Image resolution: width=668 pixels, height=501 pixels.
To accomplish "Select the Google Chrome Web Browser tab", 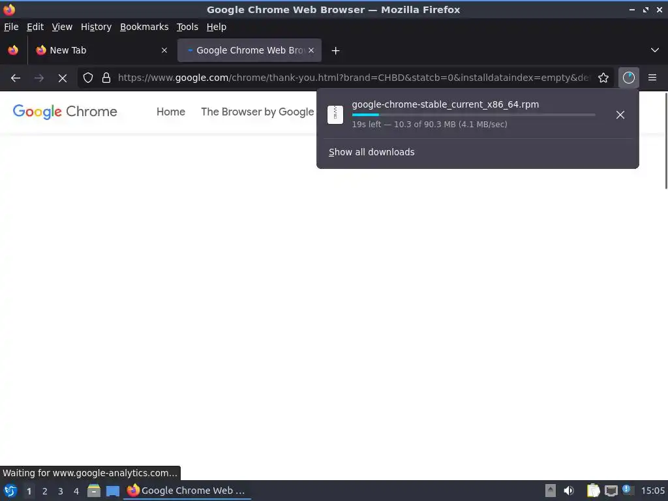I will coord(249,50).
